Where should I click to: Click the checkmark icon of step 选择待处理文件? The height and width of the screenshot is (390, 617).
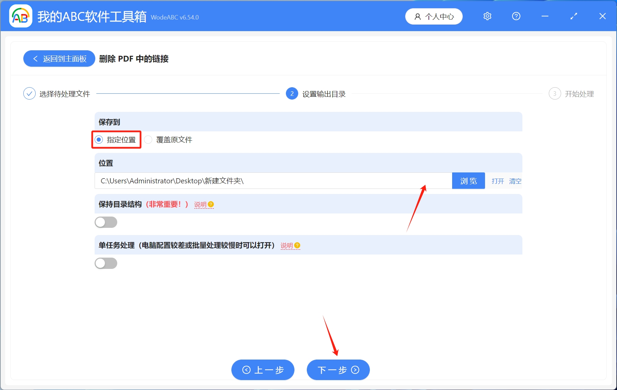pyautogui.click(x=29, y=93)
